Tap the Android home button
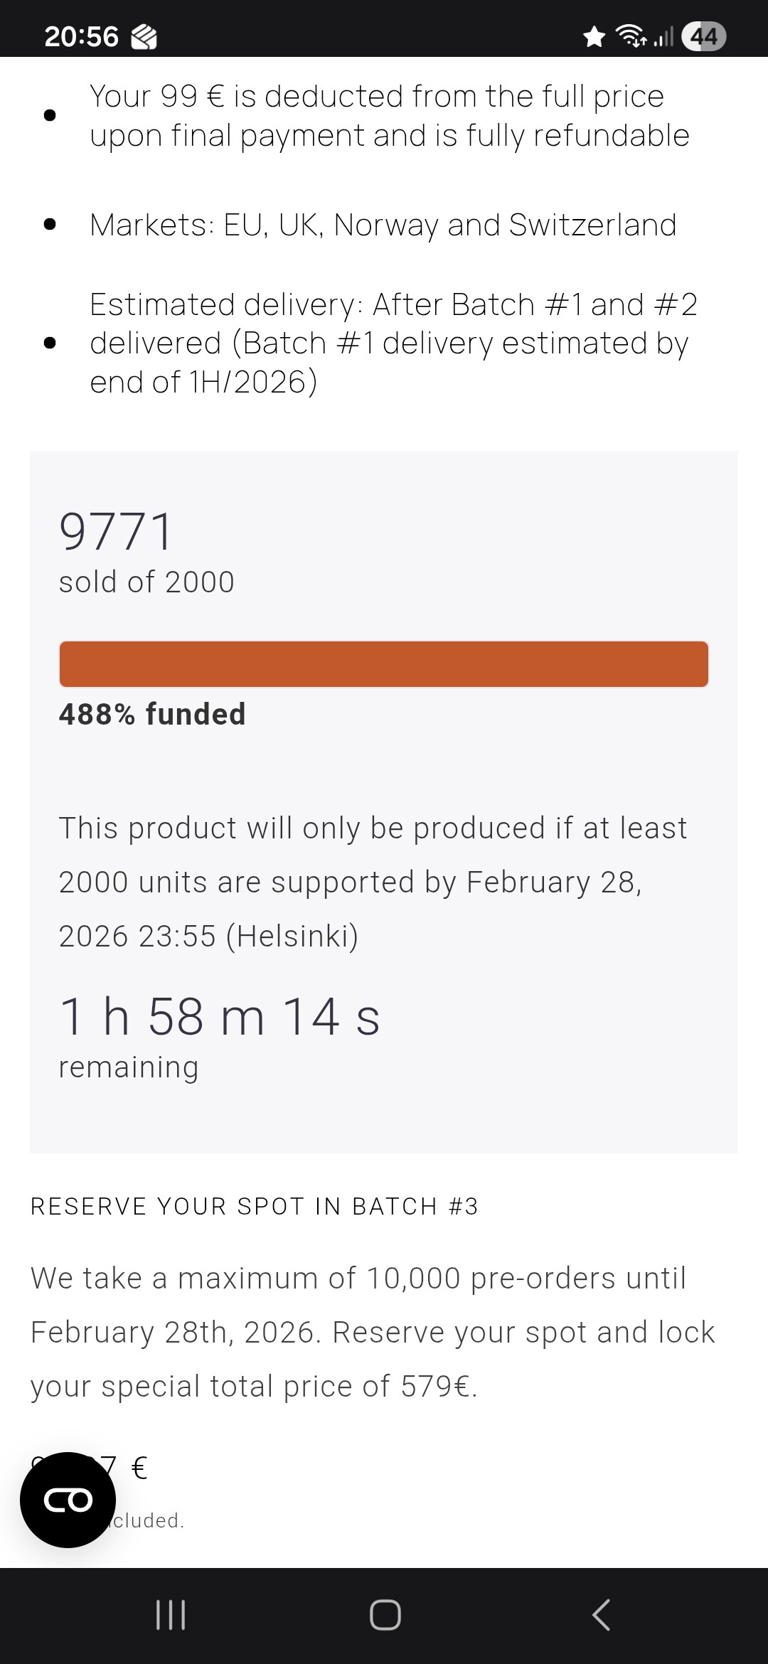 385,1615
